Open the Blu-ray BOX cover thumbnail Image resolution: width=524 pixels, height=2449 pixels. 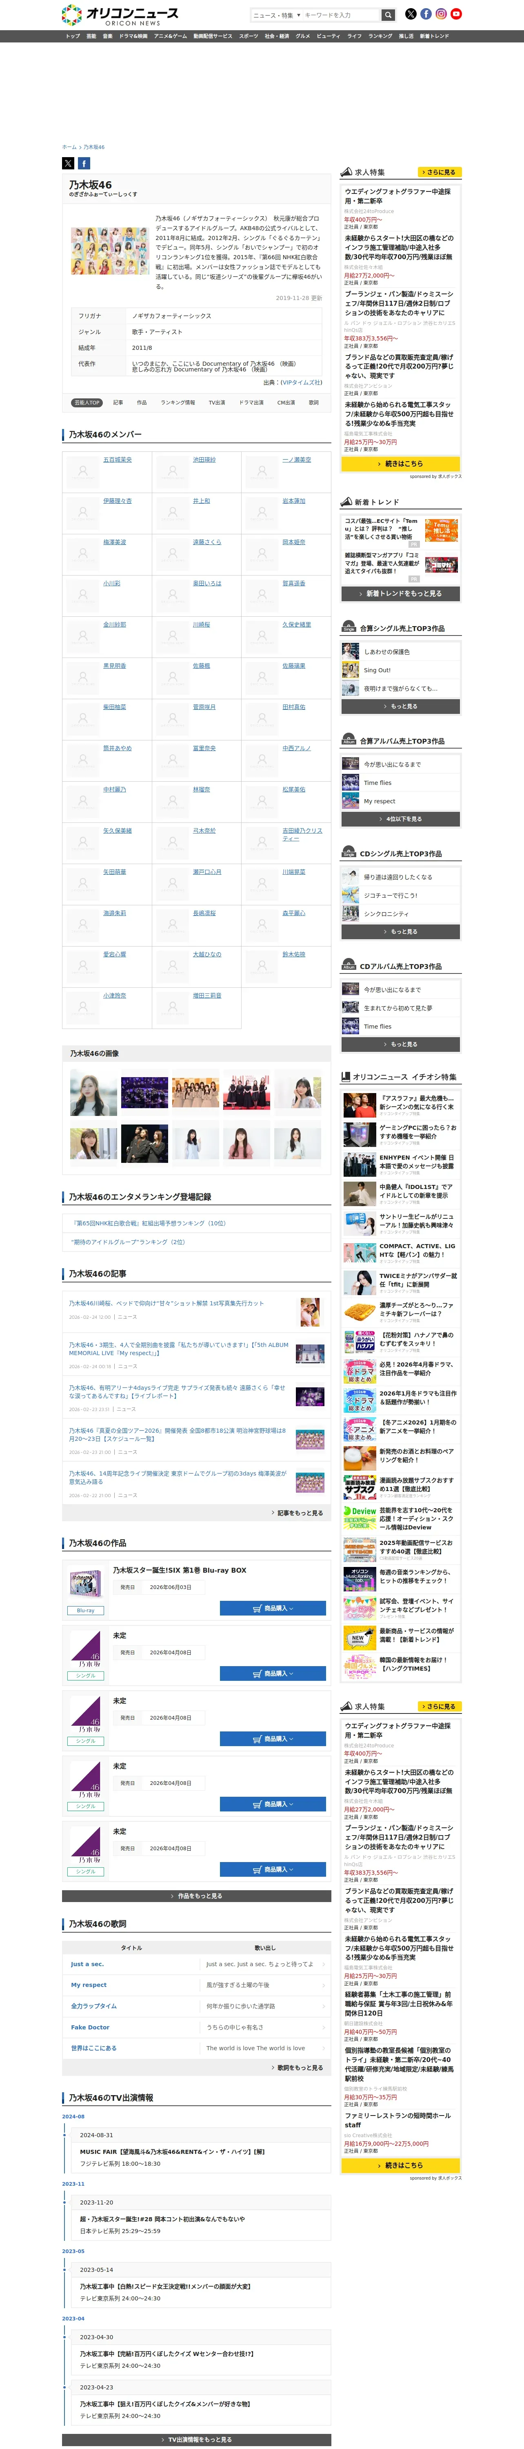(86, 1583)
